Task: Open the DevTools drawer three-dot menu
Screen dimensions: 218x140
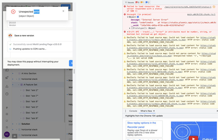Action: point(125,111)
